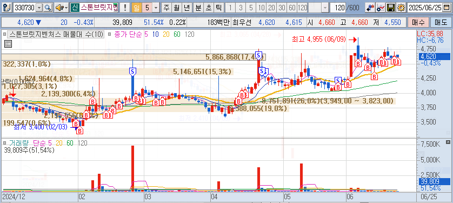Viewport: 453px width, 203px height.
Task: Open the blank combo box dropdown arrow
Action: [x=325, y=8]
